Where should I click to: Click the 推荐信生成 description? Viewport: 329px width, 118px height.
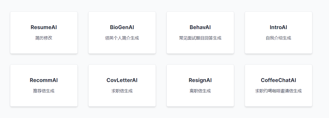coord(44,91)
